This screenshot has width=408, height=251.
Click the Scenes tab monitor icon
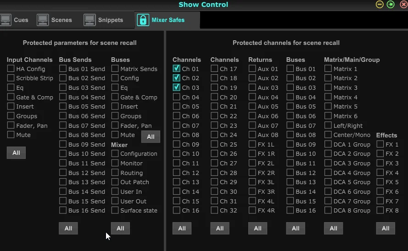point(42,20)
